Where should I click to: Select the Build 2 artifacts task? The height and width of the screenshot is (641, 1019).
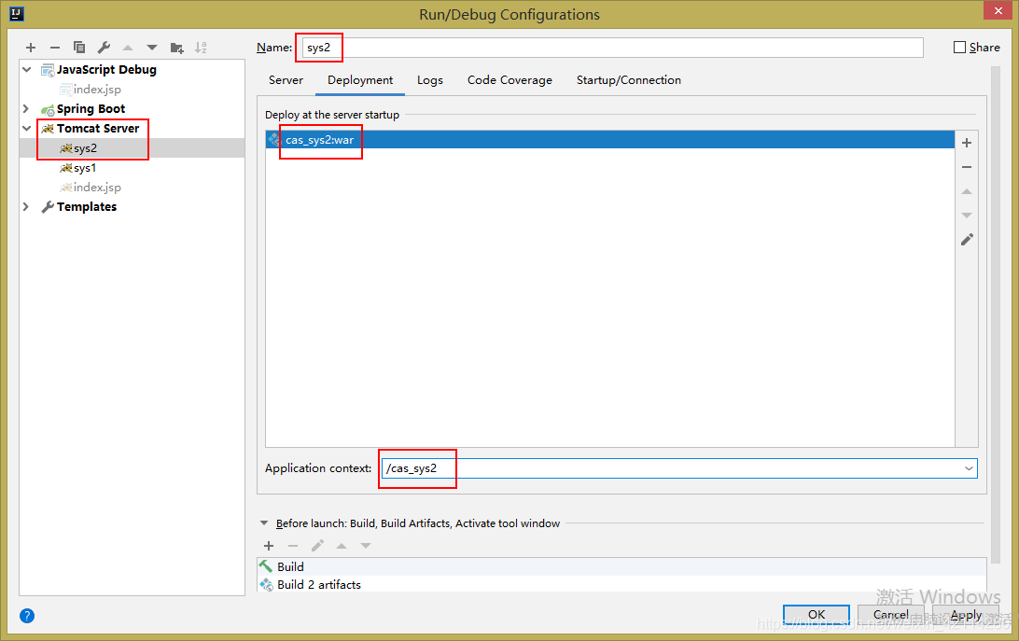[x=621, y=584]
